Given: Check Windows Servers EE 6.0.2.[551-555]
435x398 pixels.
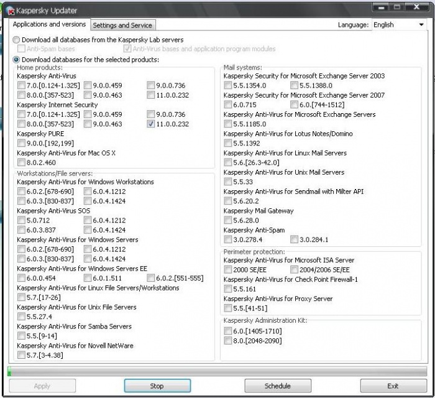Looking at the screenshot, I should tap(150, 278).
